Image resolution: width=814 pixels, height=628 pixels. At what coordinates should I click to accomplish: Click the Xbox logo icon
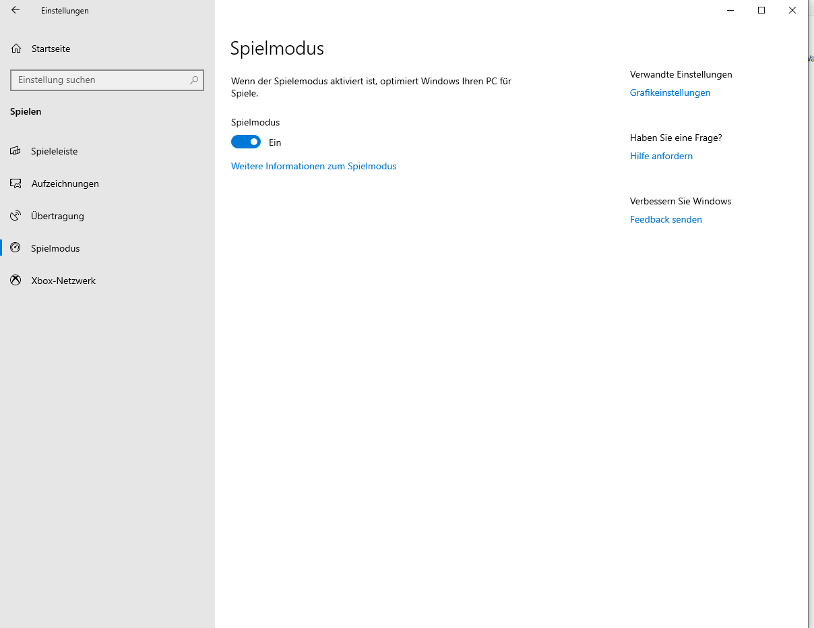coord(15,281)
